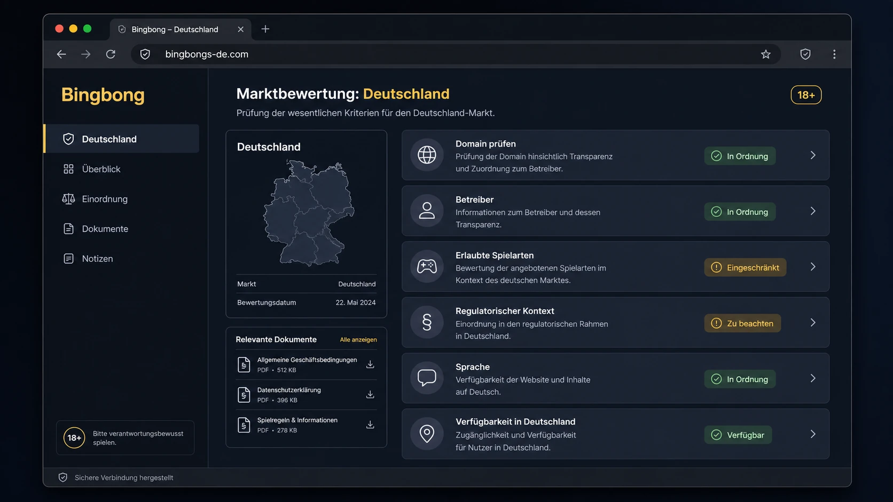Click the status bar shield icon

(63, 477)
